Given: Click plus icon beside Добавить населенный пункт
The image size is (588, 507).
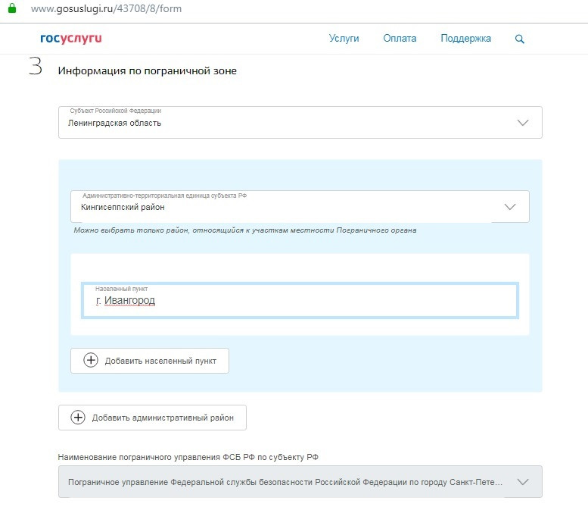Looking at the screenshot, I should click(91, 360).
